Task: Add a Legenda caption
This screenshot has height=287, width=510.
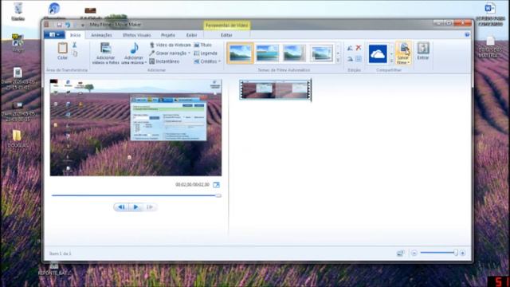Action: pyautogui.click(x=206, y=53)
